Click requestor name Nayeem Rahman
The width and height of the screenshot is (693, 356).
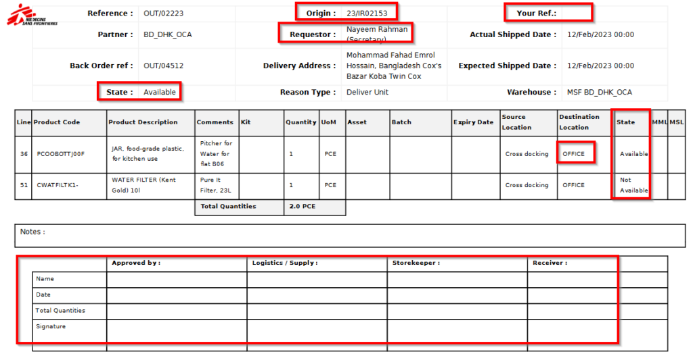tap(377, 29)
